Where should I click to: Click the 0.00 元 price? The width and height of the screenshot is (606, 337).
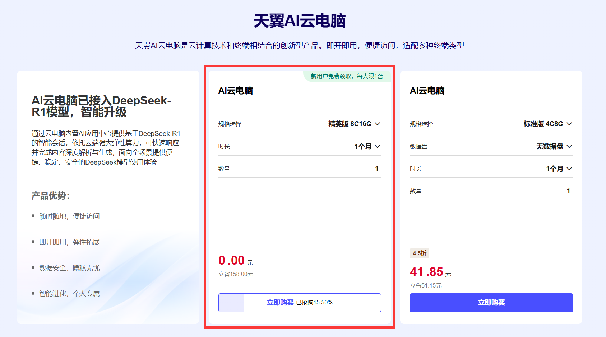236,260
